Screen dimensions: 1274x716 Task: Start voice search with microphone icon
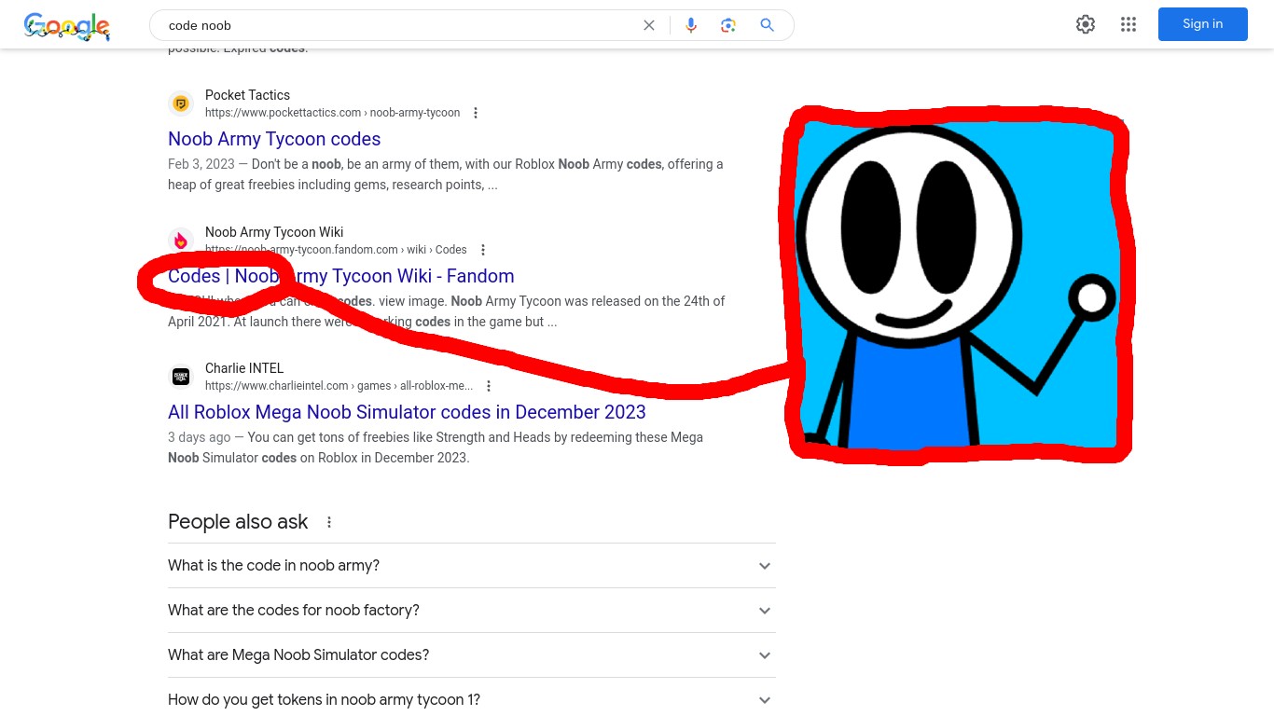691,25
